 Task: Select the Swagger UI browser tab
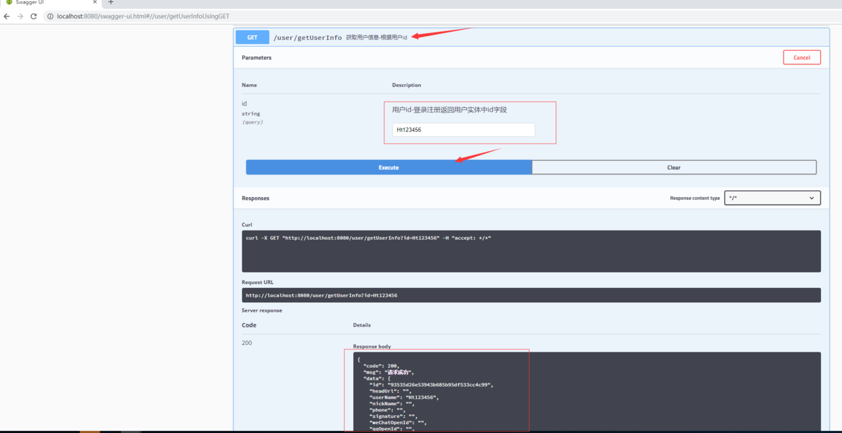tap(51, 3)
